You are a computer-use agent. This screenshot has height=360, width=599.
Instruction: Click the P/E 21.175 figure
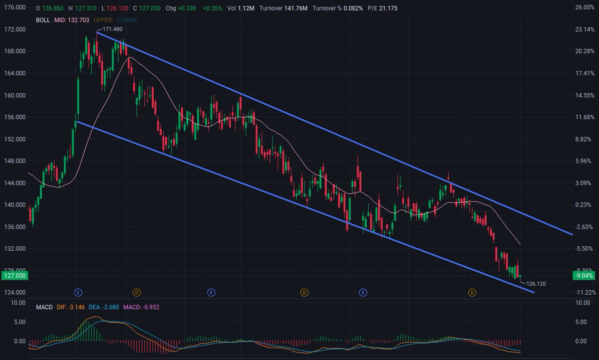383,8
